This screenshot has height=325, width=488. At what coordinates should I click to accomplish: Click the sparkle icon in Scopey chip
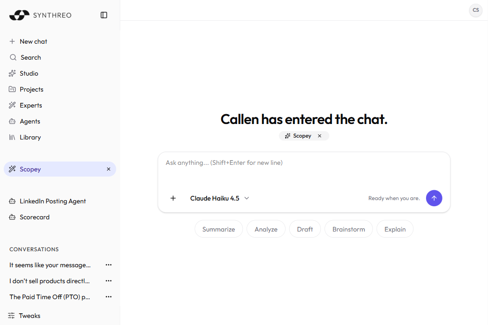click(x=287, y=136)
